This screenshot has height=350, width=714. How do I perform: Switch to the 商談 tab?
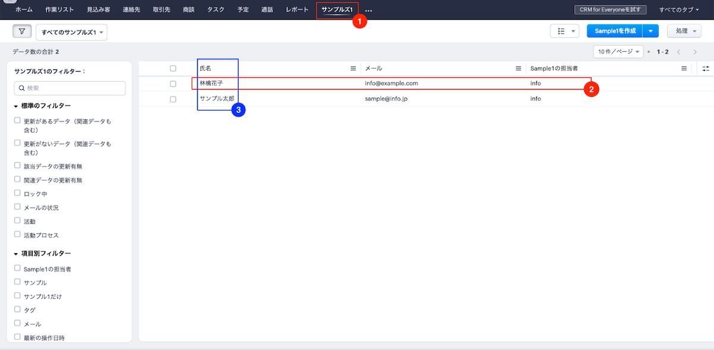point(189,10)
